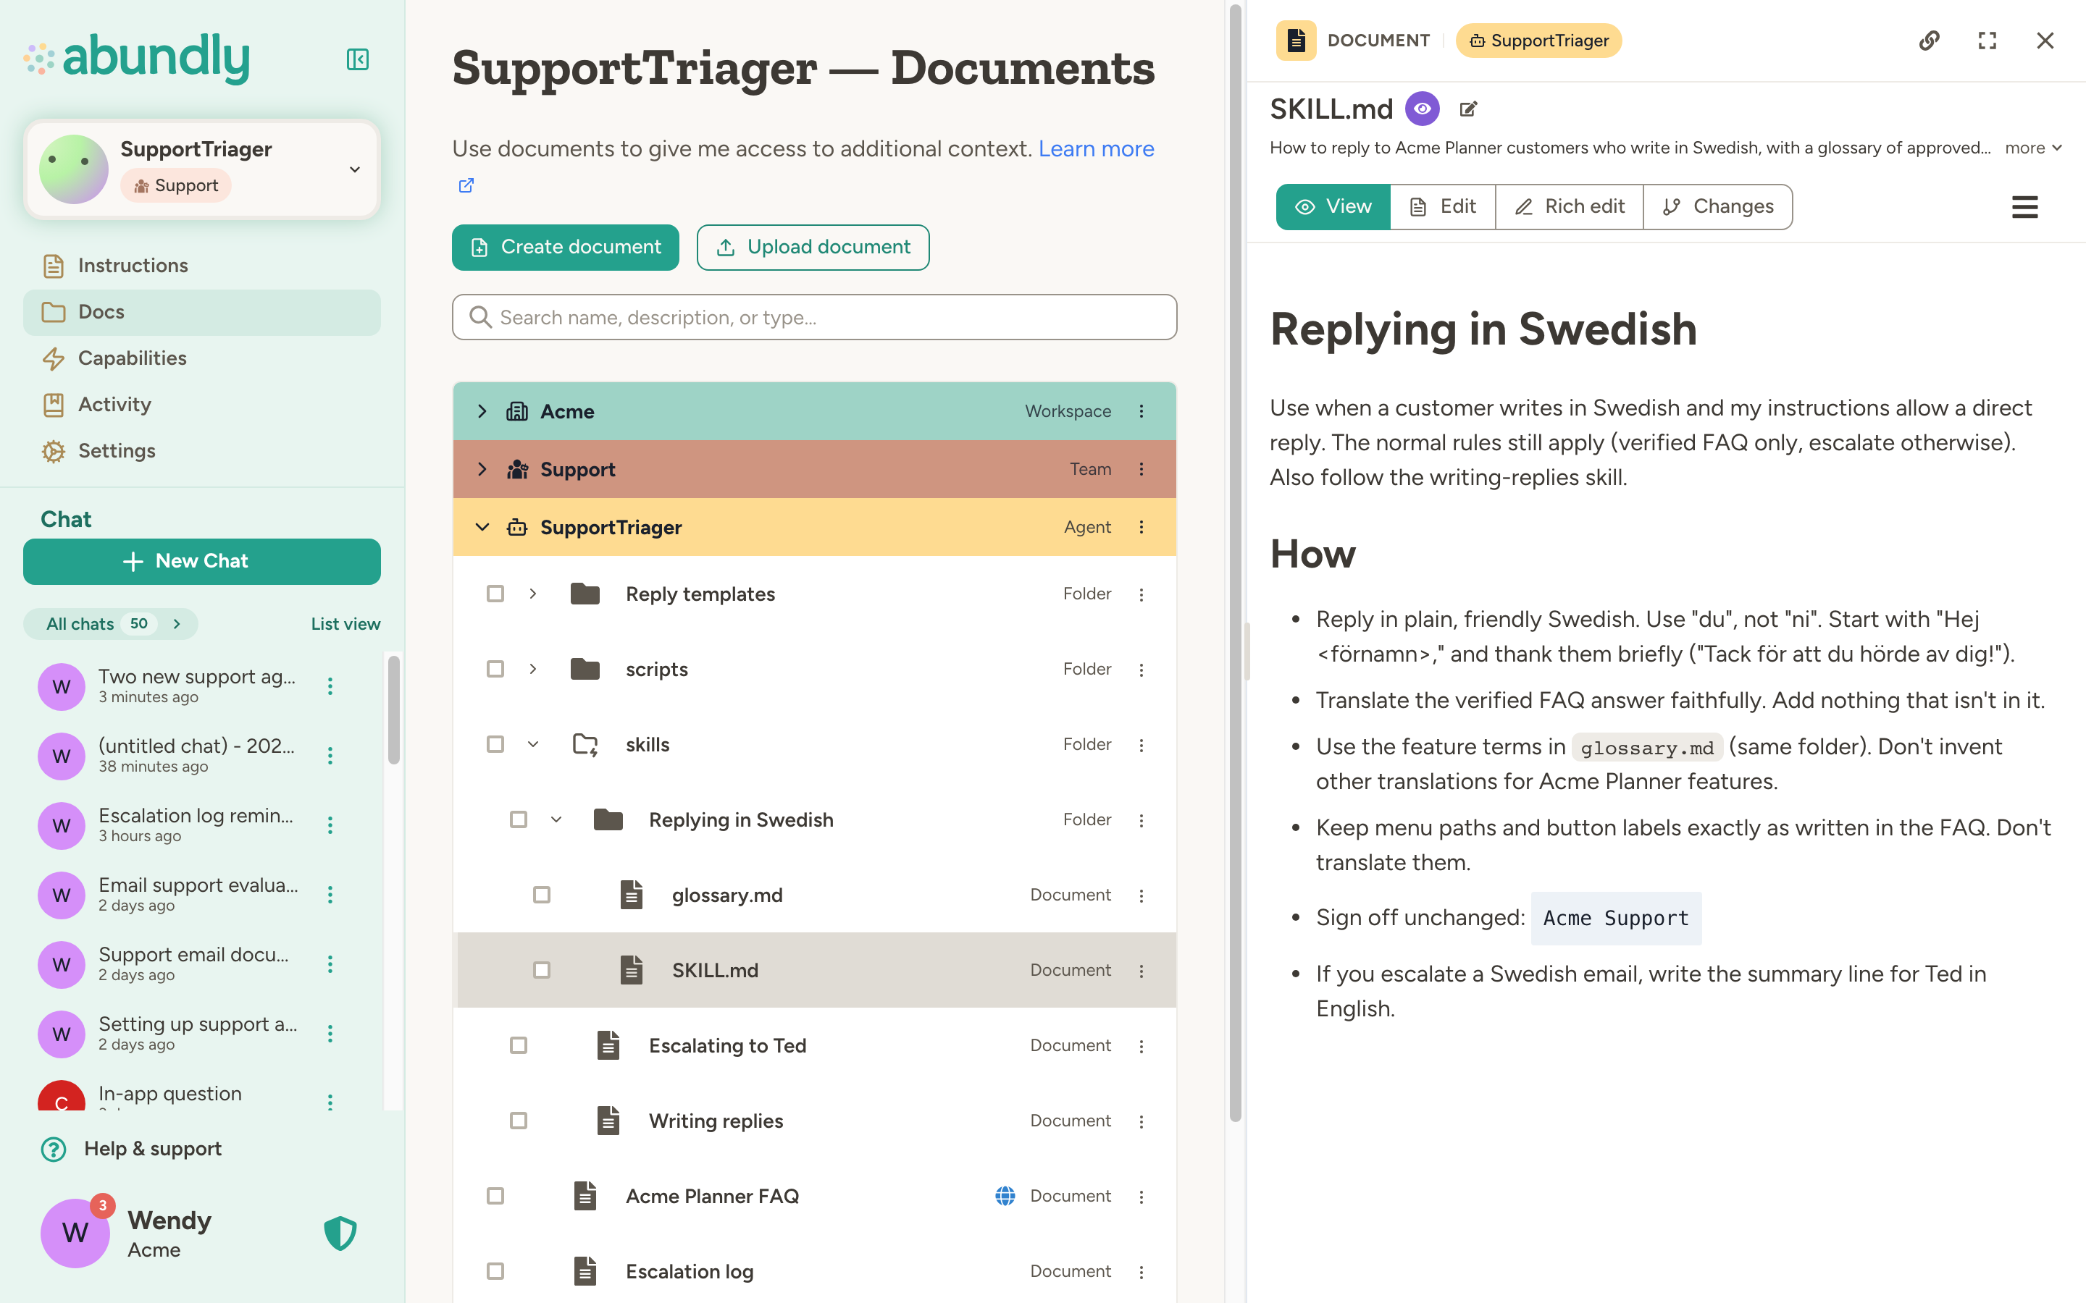Expand the Acme workspace row
The height and width of the screenshot is (1303, 2086).
[482, 411]
